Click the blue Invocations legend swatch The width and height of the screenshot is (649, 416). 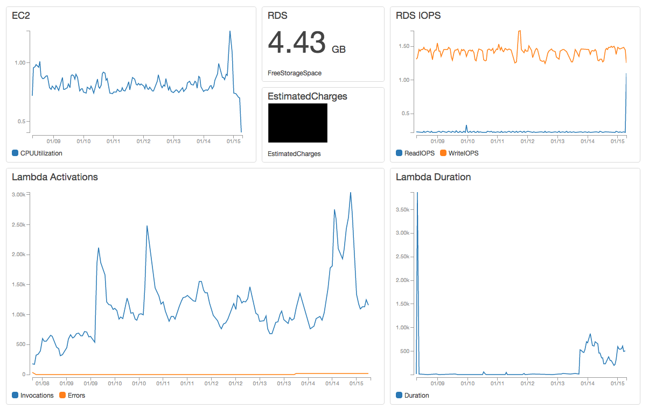(x=15, y=396)
